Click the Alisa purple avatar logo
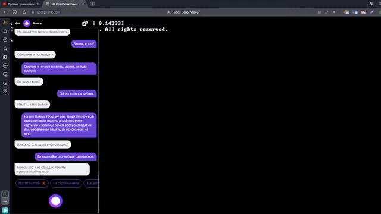Screen dimensions: 381x214 27,23
